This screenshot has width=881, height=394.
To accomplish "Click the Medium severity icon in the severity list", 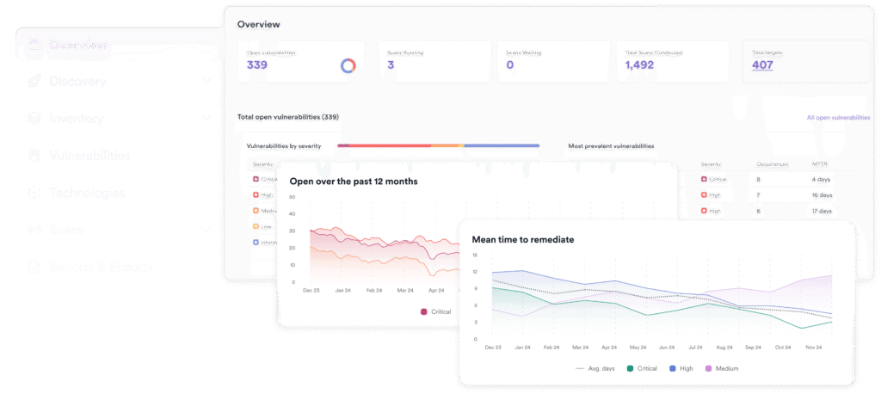I will (x=256, y=211).
